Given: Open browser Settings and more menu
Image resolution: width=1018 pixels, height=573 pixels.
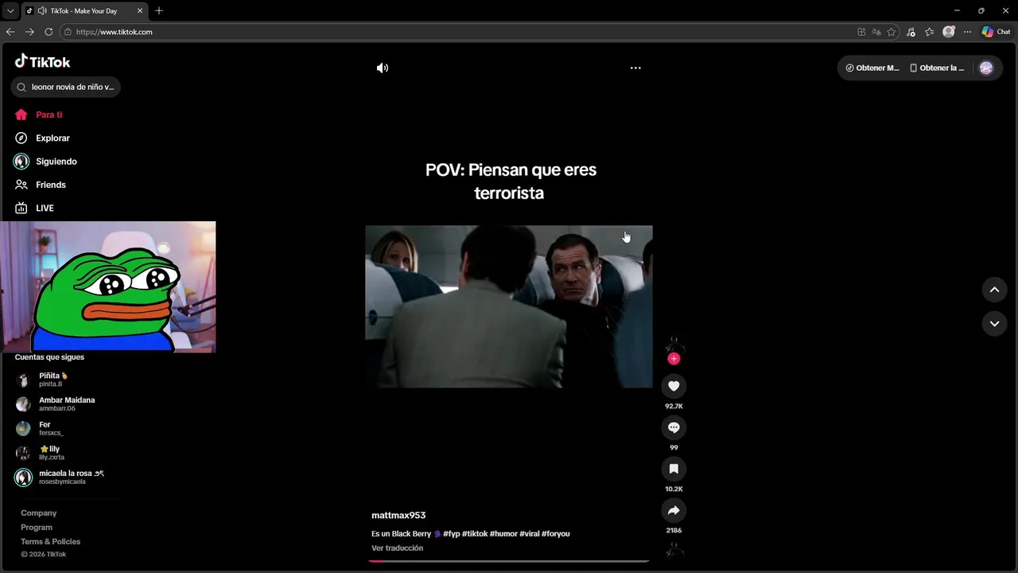Looking at the screenshot, I should tap(967, 32).
